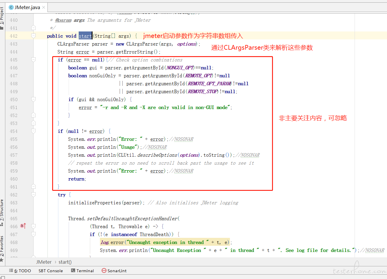The width and height of the screenshot is (387, 279).
Task: Click the gutter override icon on line 466
Action: pyautogui.click(x=23, y=226)
